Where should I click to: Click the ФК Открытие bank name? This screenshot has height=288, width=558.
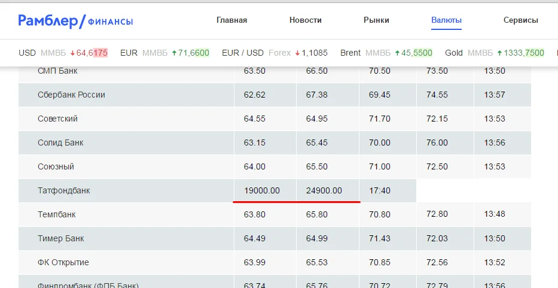click(63, 262)
